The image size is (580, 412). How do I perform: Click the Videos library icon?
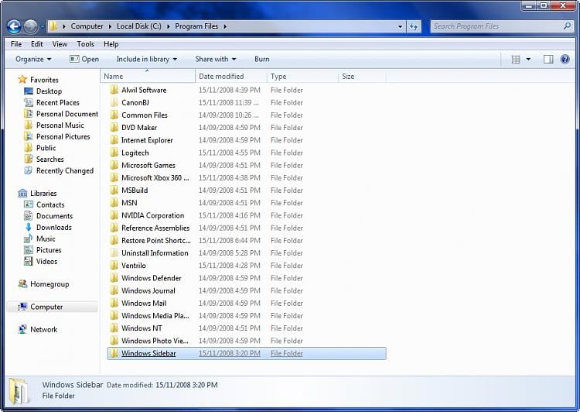29,262
